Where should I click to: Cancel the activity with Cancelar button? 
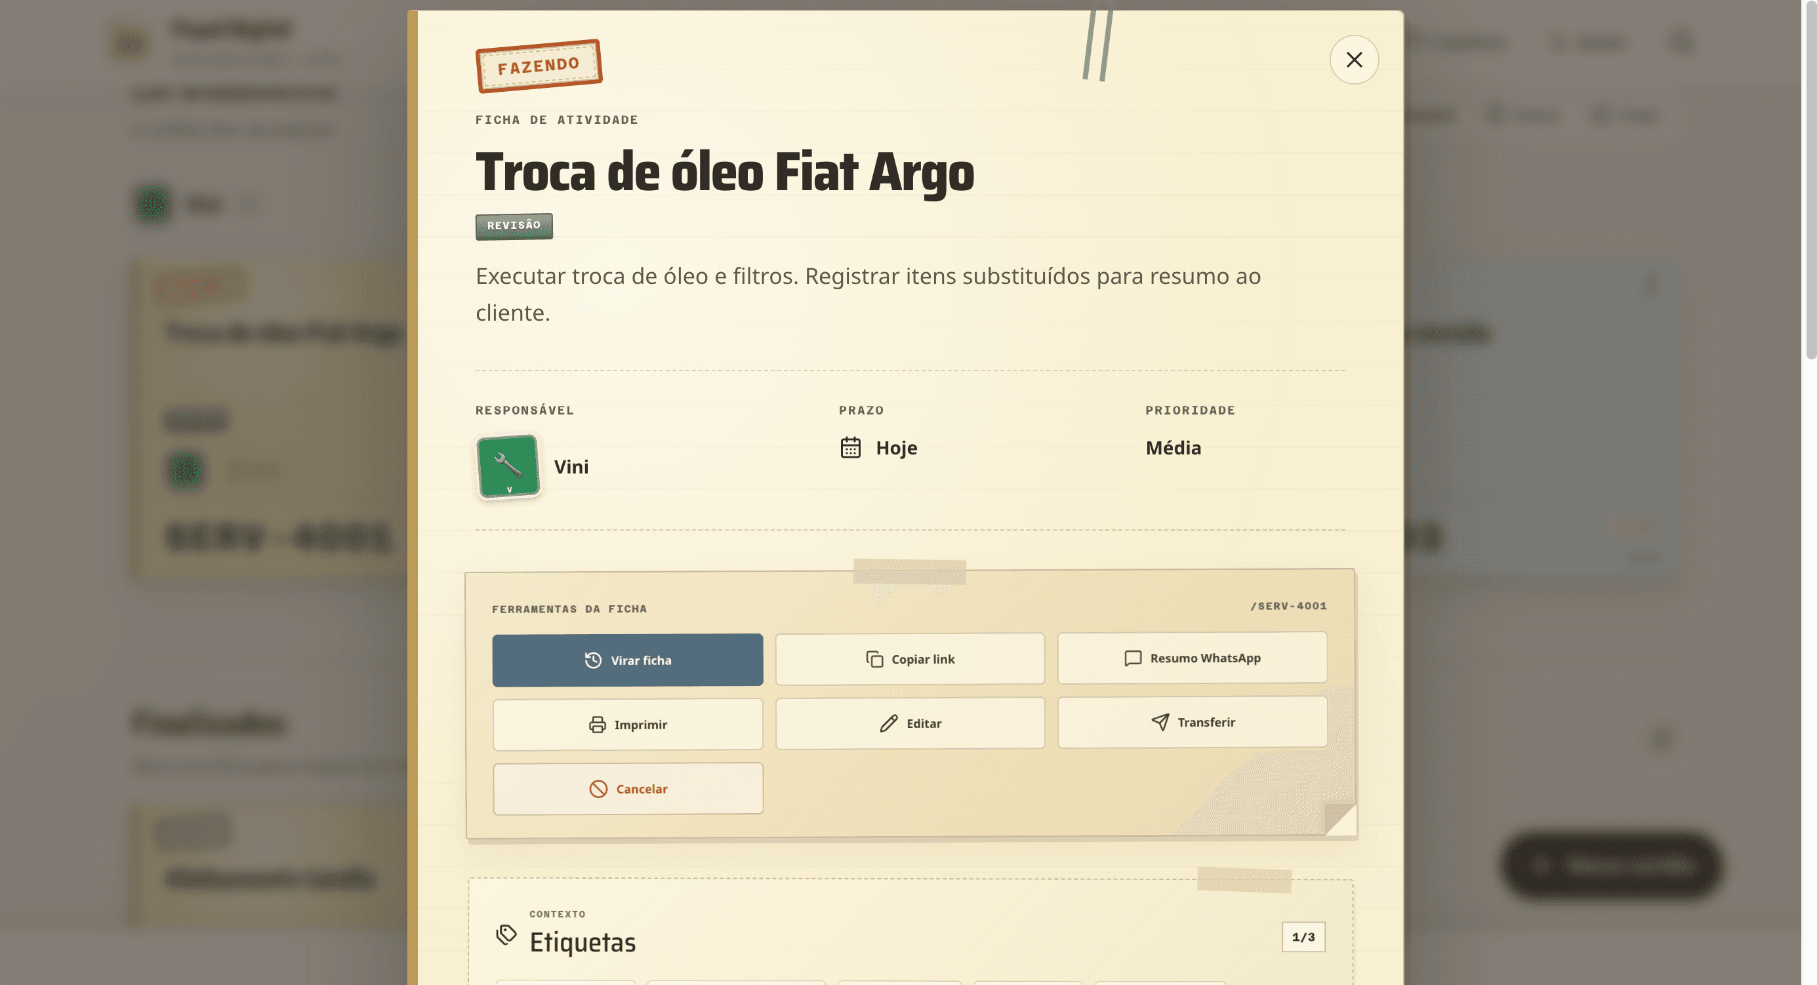coord(628,788)
